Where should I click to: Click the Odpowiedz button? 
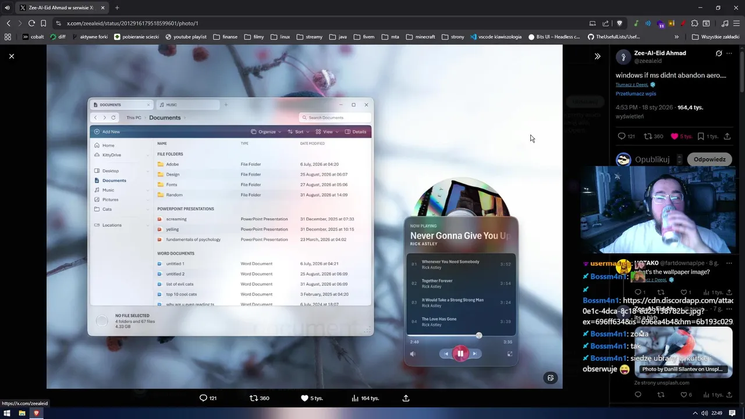point(709,159)
